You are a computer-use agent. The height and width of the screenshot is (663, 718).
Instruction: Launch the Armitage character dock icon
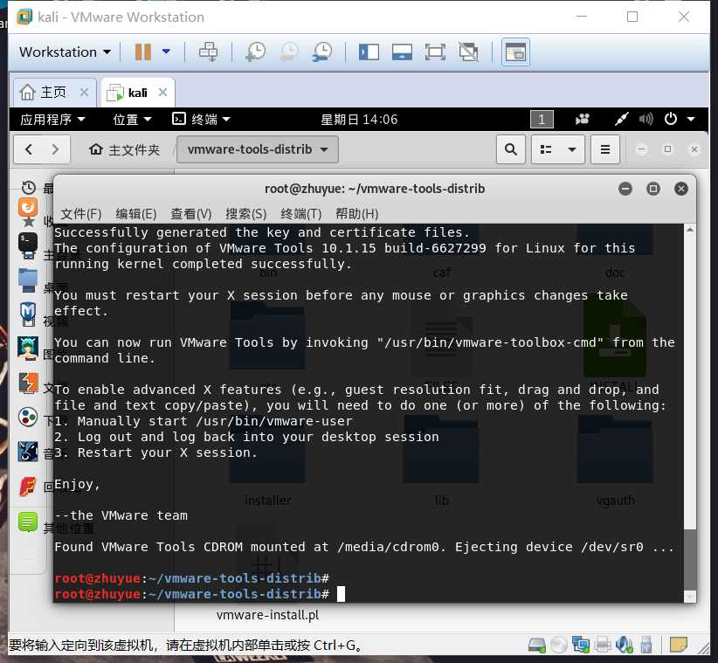coord(28,349)
